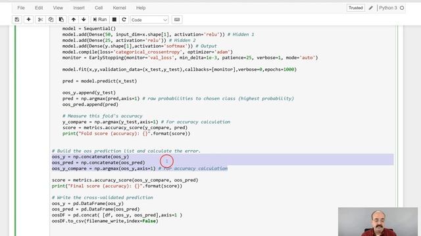Click 'oosDF = pd.concat' line
This screenshot has height=236, width=421.
(117, 215)
